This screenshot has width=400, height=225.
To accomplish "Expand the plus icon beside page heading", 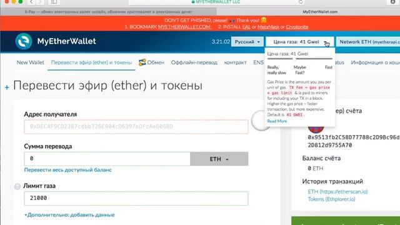I will (7, 87).
